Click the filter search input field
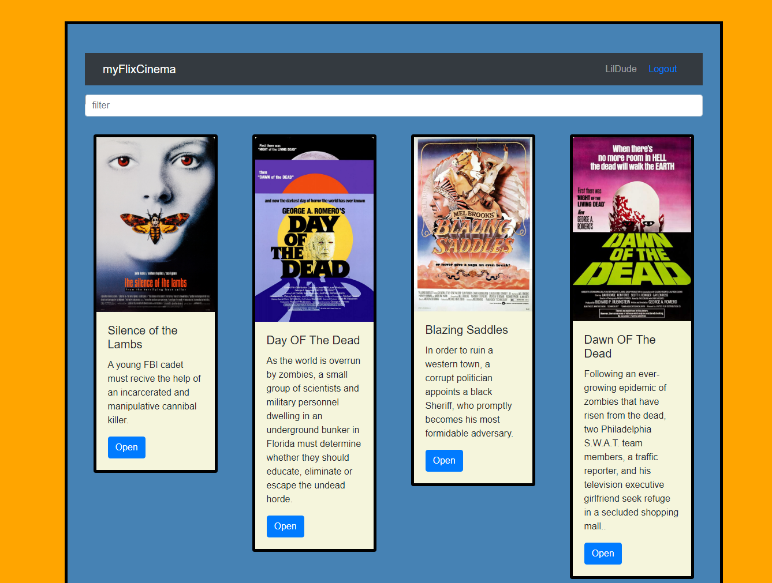 (394, 106)
